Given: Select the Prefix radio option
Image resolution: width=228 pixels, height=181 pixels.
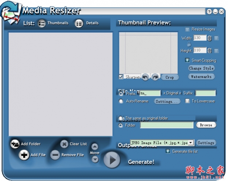Looking at the screenshot, I should 121,94.
